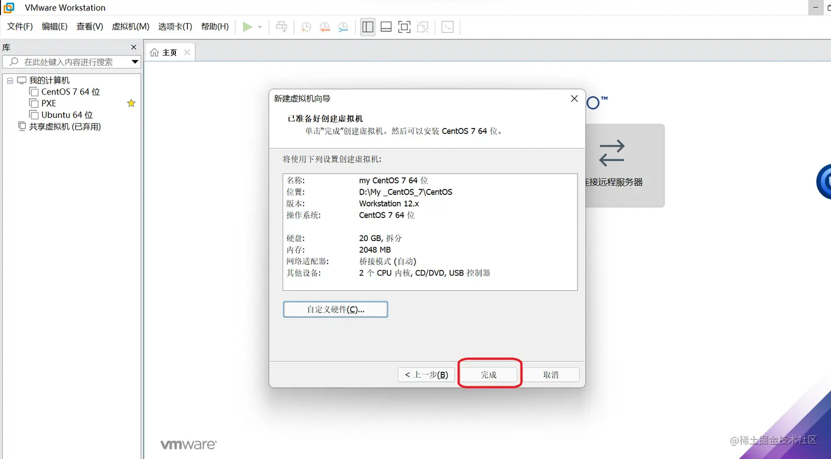
Task: Click the 上一步(B) back button
Action: pos(426,374)
